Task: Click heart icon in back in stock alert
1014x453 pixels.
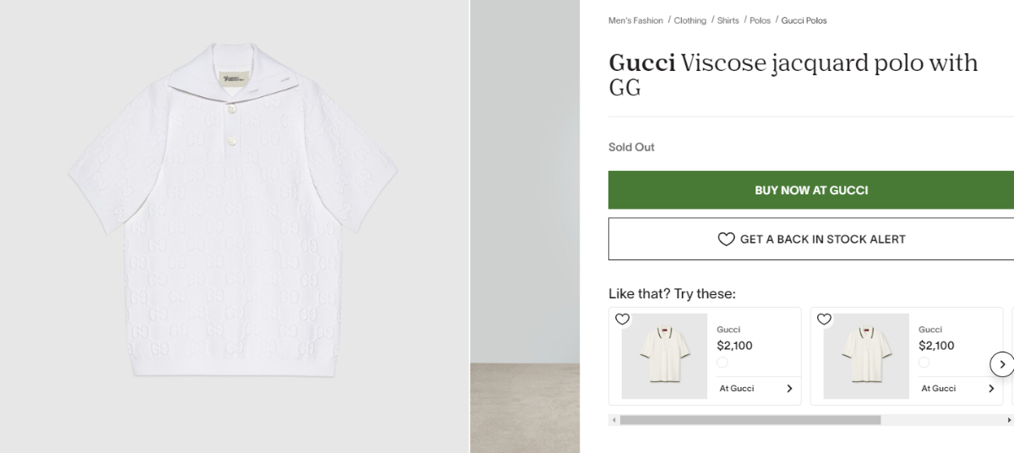Action: coord(726,239)
